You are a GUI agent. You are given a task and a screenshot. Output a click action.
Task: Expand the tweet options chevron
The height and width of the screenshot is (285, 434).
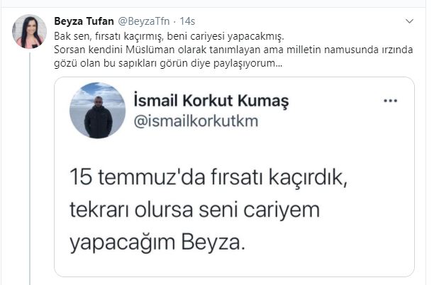409,21
